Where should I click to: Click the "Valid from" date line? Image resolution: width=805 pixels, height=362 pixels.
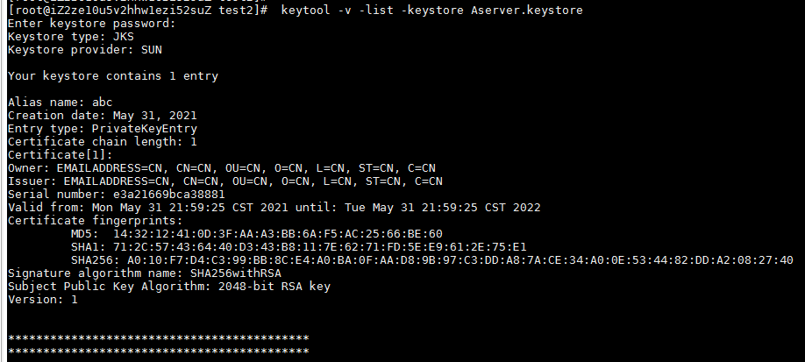tap(274, 207)
